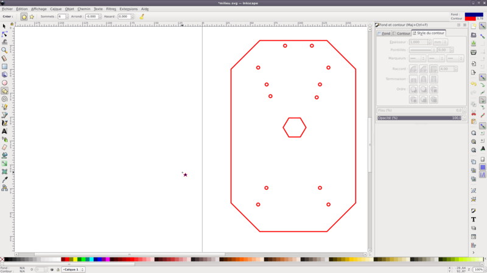Toggle Calque 1 layer visibility eye
Viewport: 487px width, 273px height.
click(52, 269)
